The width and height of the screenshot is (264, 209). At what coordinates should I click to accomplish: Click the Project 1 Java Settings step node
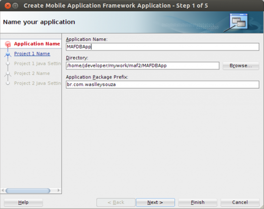8,63
